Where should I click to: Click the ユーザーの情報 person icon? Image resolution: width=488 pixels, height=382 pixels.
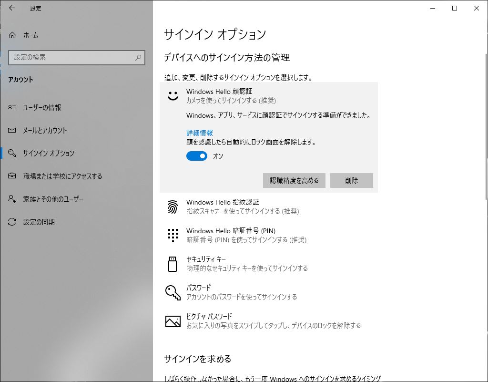click(12, 107)
